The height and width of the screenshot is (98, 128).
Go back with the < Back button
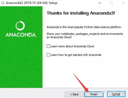[x=74, y=94]
